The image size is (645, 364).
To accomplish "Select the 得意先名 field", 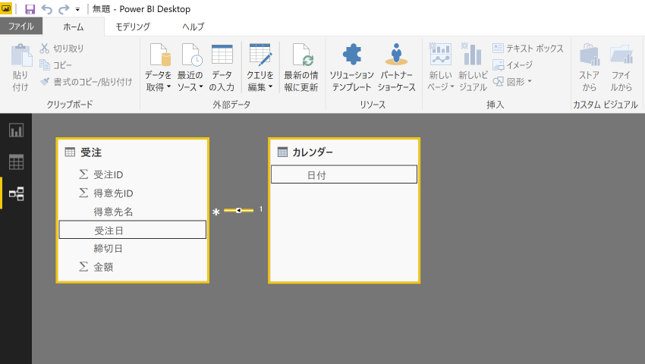I will 133,212.
